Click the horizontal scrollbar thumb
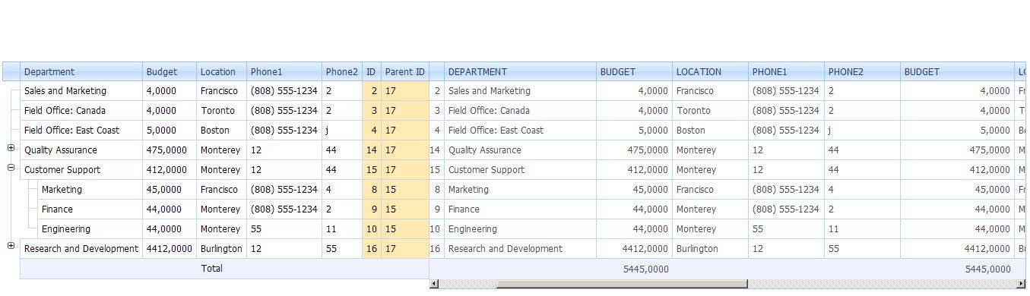Viewport: 1030px width, 296px height. pyautogui.click(x=622, y=284)
